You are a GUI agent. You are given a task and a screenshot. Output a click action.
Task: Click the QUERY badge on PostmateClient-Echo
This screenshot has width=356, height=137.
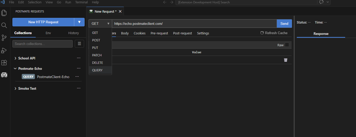coord(28,77)
